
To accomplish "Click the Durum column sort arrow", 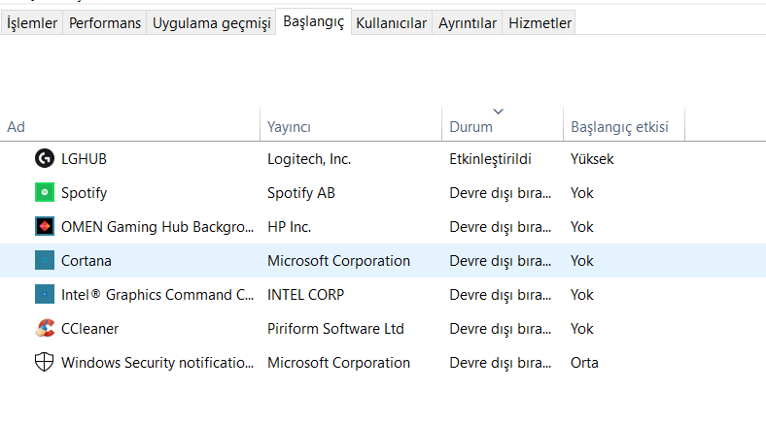I will [499, 111].
